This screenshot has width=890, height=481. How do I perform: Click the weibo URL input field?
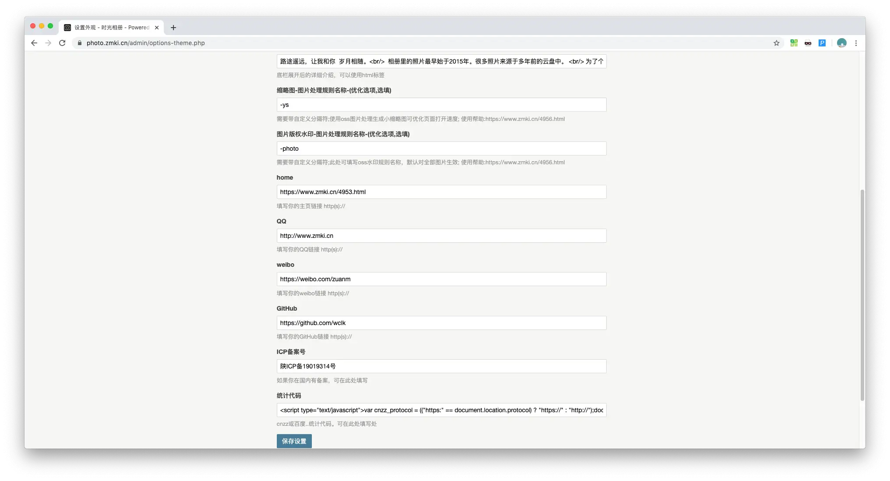point(441,279)
